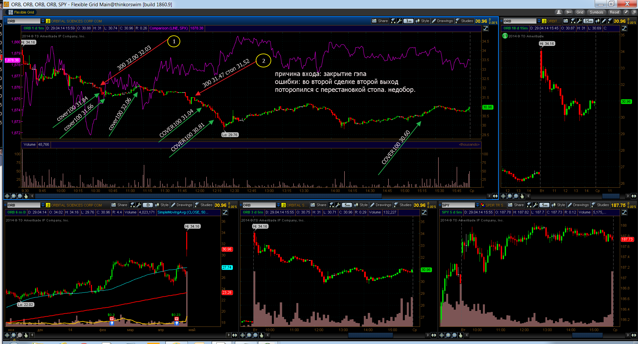Click the Reset button

coord(615,12)
